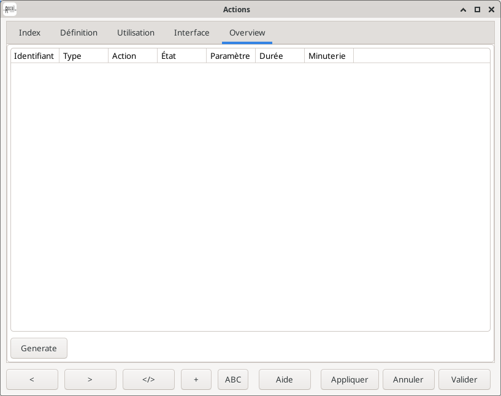This screenshot has width=501, height=396.
Task: Click the Paramètre column header
Action: (x=231, y=56)
